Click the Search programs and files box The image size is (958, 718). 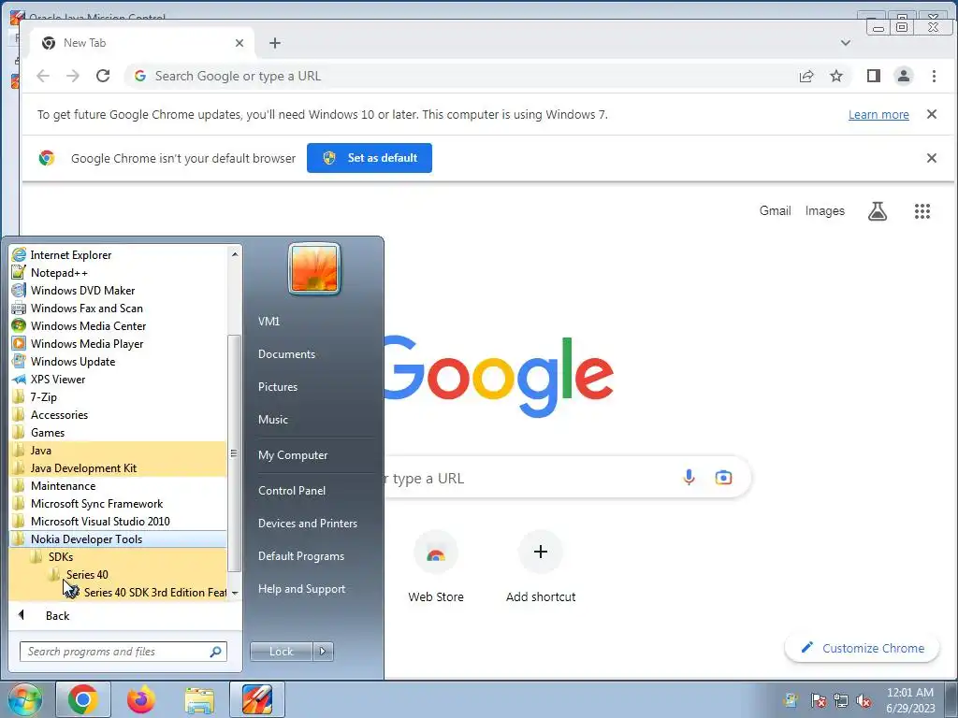123,652
